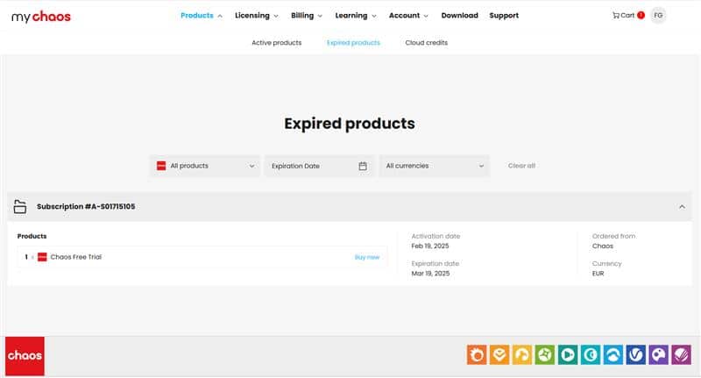Click the purple palette product icon in footer
The height and width of the screenshot is (378, 701).
(x=658, y=354)
